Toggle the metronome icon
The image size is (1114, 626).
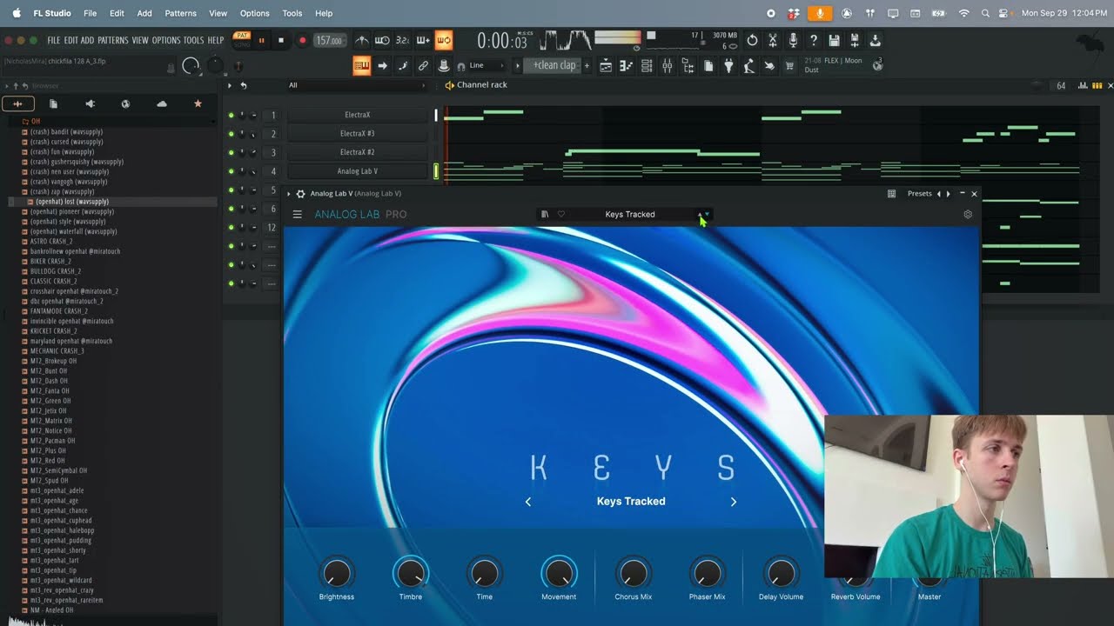[362, 41]
